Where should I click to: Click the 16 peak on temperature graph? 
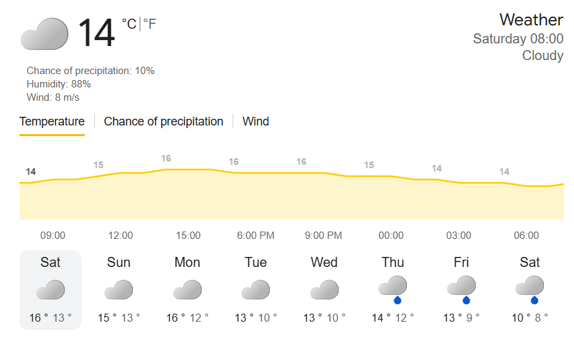coord(166,158)
